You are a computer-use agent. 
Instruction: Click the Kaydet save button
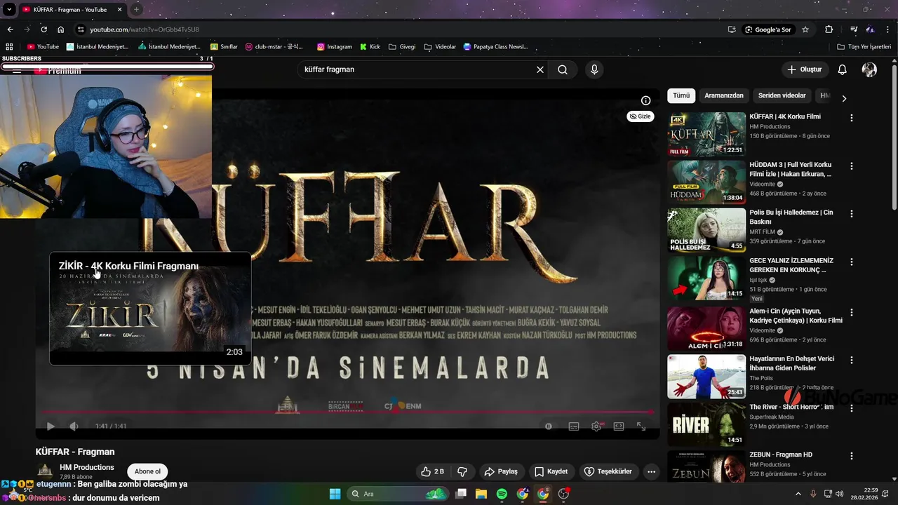point(551,471)
